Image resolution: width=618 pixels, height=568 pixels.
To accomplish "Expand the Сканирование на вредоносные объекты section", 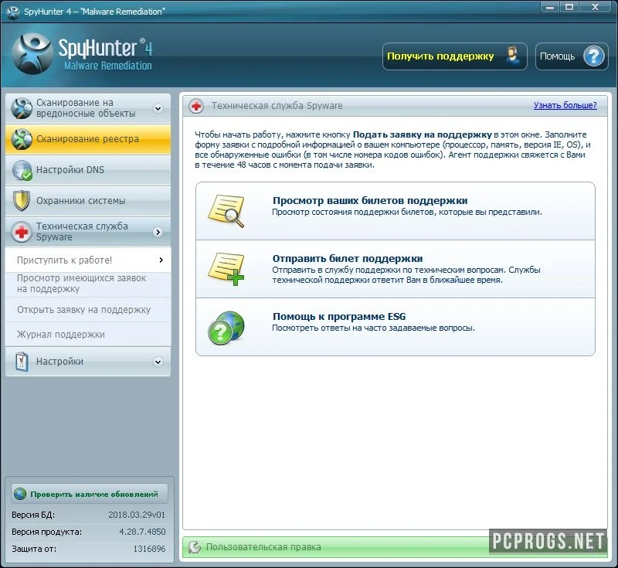I will click(158, 108).
